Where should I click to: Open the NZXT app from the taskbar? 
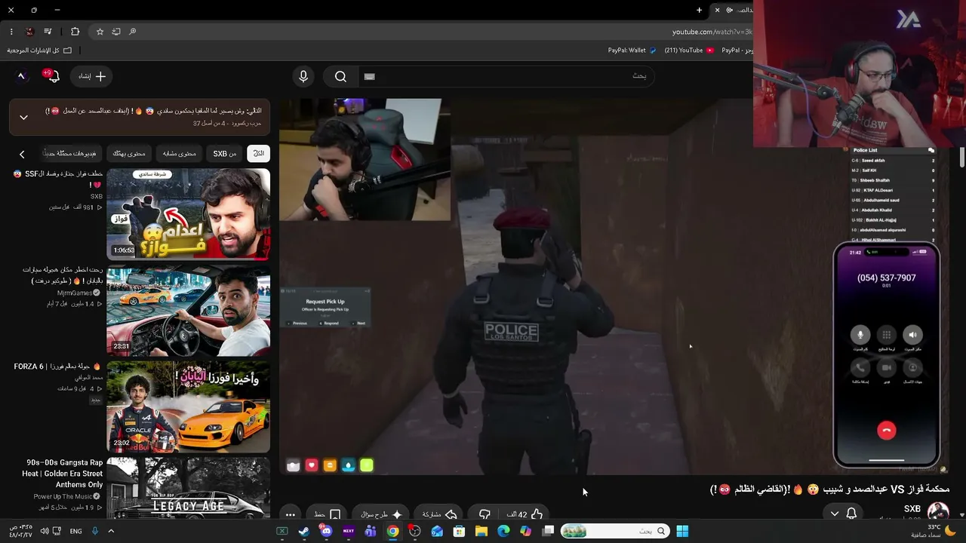[349, 531]
